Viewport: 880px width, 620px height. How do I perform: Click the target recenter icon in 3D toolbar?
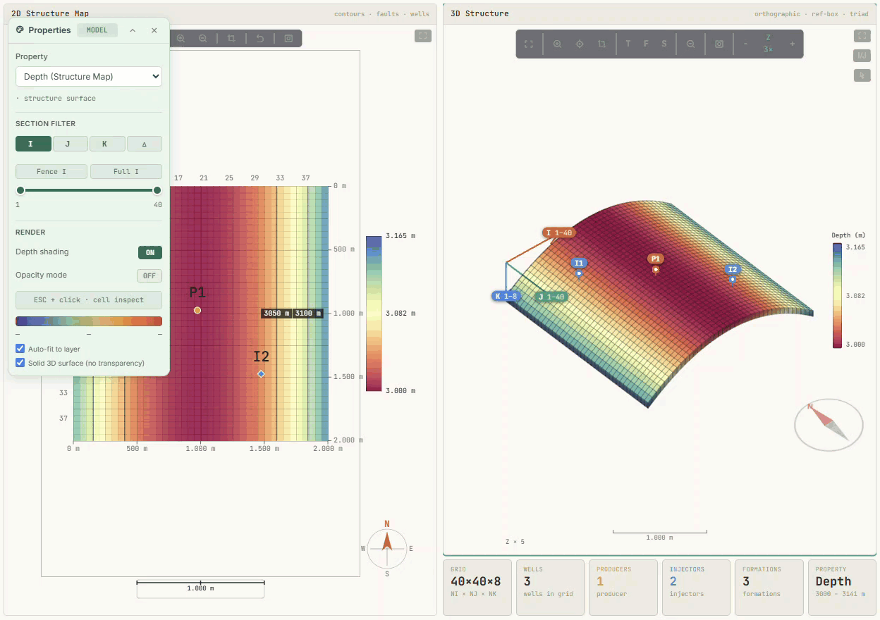580,44
